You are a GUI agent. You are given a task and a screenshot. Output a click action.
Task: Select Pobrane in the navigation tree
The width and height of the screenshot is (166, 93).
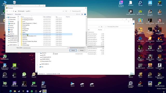click(x=12, y=28)
